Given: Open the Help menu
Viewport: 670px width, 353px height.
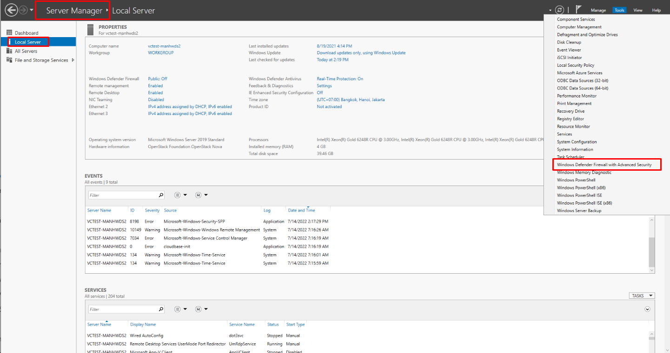Looking at the screenshot, I should 657,10.
